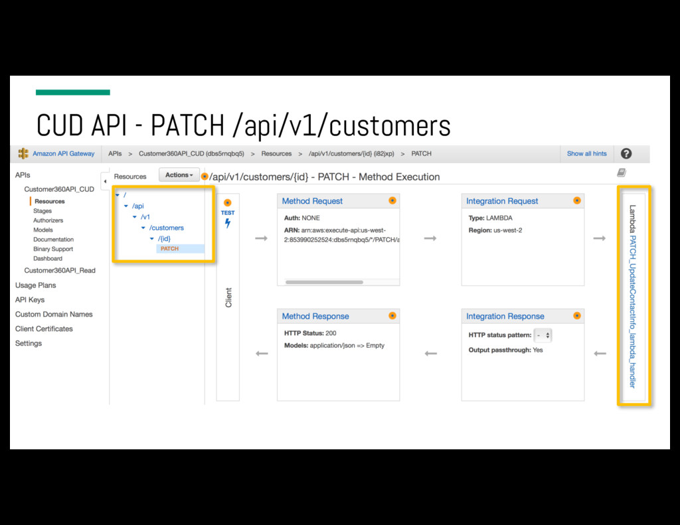Click Show all hints
Image resolution: width=680 pixels, height=525 pixels.
tap(587, 153)
